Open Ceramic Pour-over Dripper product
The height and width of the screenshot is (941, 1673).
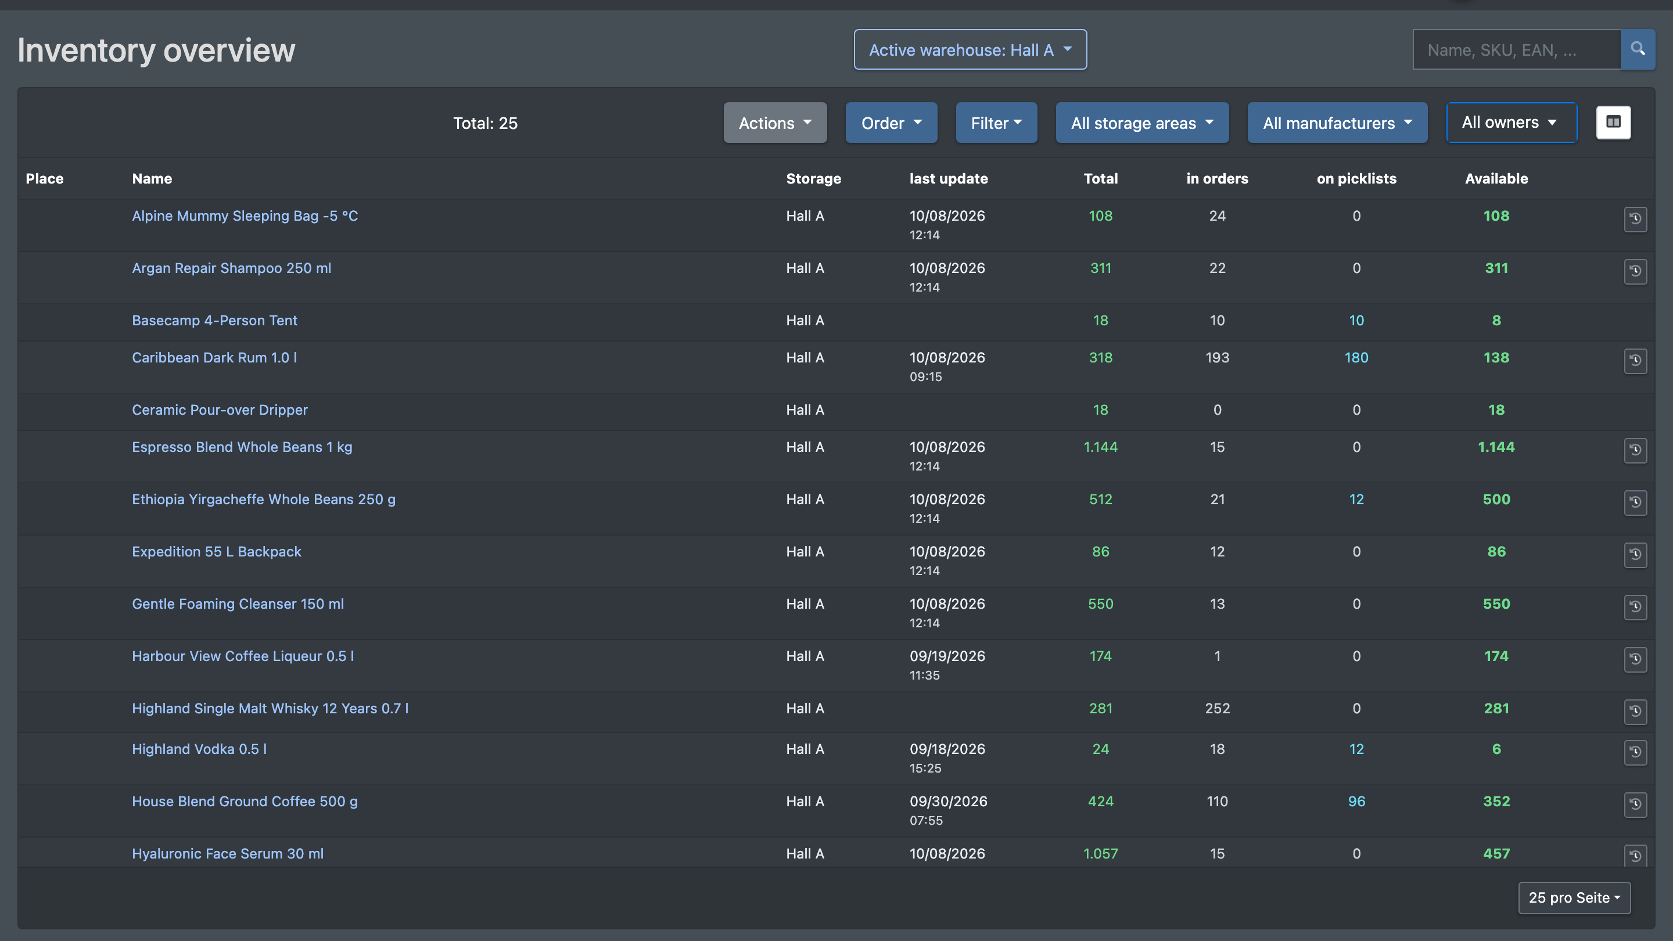pyautogui.click(x=220, y=410)
